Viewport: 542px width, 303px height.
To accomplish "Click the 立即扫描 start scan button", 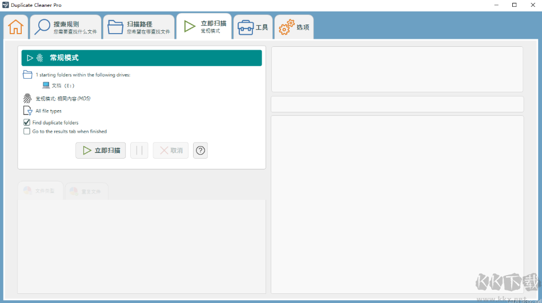I will 101,150.
